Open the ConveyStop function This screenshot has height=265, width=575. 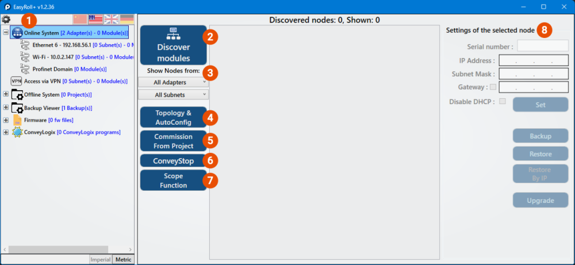tap(174, 160)
